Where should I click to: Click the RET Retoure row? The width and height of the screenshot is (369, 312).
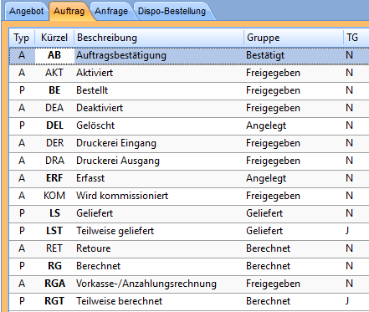coord(189,248)
